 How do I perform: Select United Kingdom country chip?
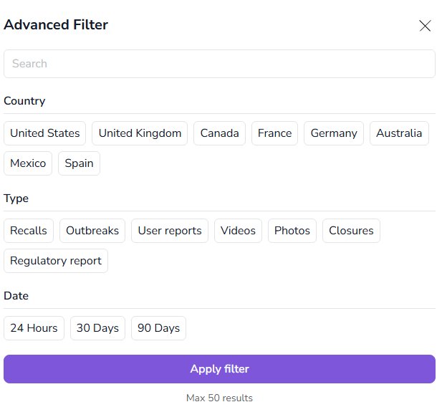140,133
